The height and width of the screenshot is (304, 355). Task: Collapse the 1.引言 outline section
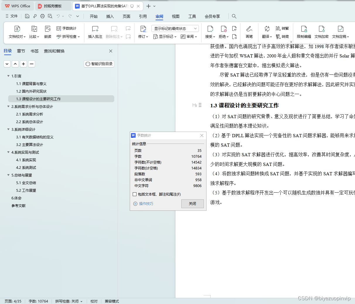(x=8, y=76)
